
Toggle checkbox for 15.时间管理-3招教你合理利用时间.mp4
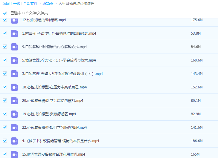click(x=5, y=154)
